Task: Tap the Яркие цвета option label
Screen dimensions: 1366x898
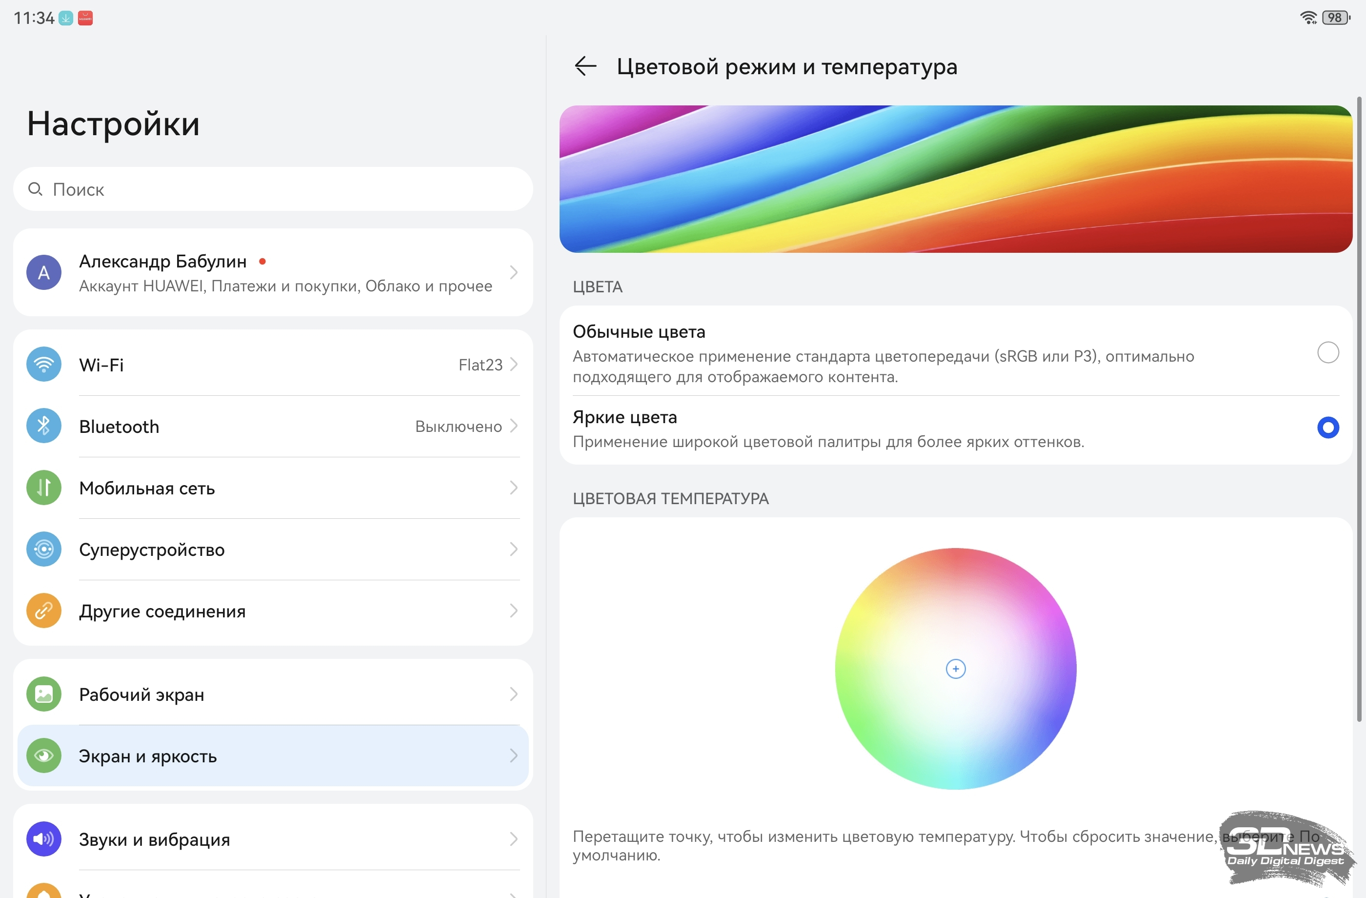Action: point(624,417)
